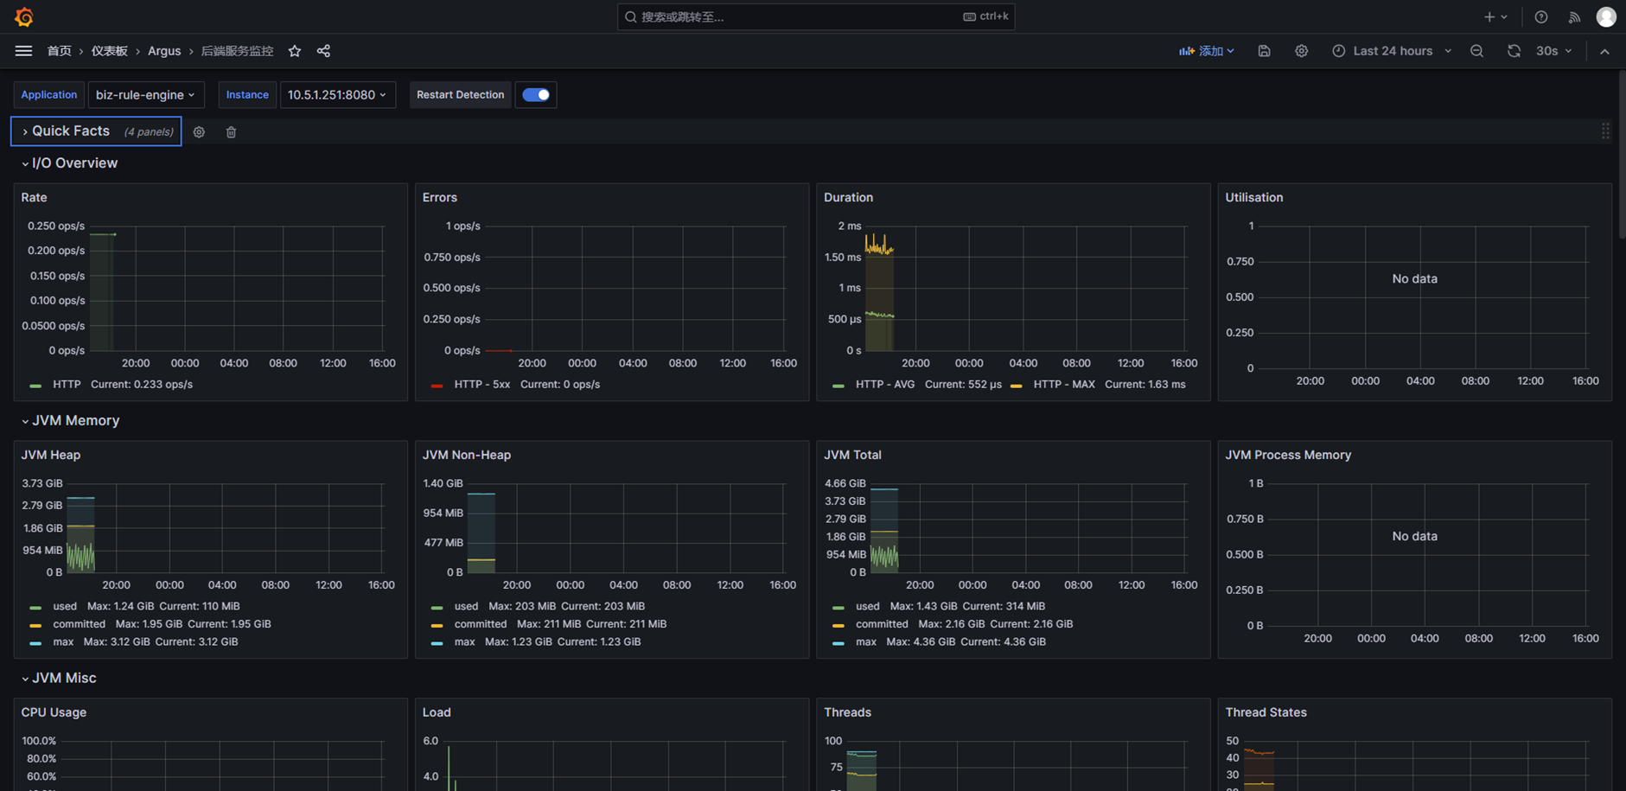Click the page vertical scrollbar
This screenshot has height=791, width=1626.
click(x=1622, y=156)
